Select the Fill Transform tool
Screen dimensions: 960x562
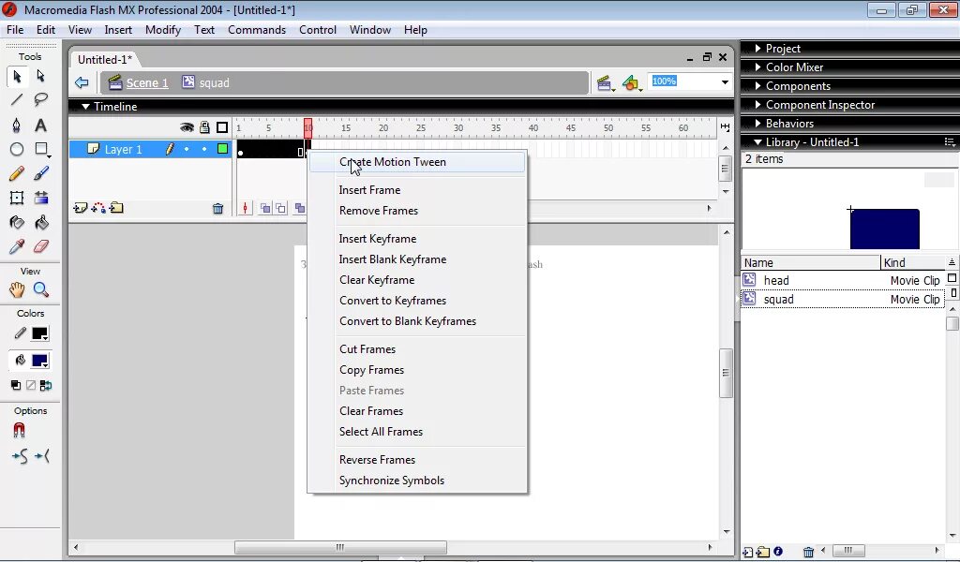tap(41, 198)
